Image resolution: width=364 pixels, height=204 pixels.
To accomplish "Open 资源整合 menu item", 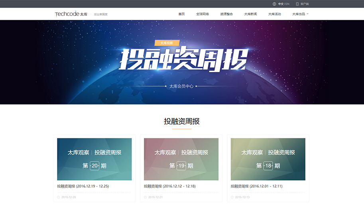I will [226, 14].
